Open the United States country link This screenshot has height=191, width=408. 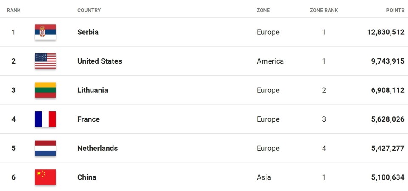click(99, 61)
